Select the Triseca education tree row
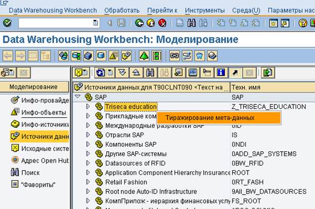 [x=131, y=107]
